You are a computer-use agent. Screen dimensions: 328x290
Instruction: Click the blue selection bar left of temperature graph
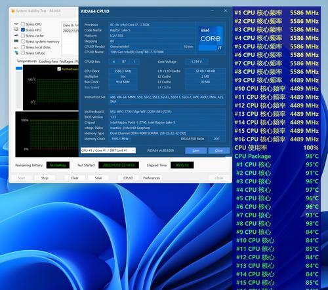point(19,68)
